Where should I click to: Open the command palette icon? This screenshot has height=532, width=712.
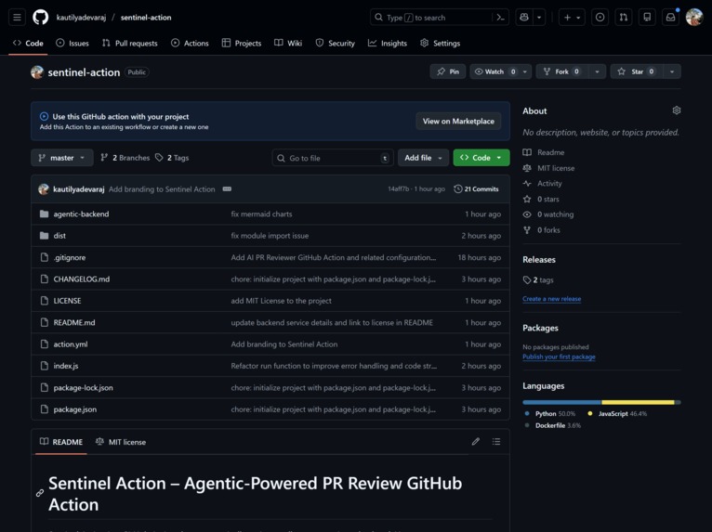[x=500, y=18]
